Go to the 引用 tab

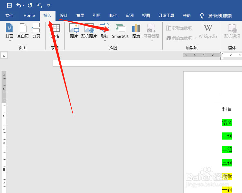pyautogui.click(x=96, y=16)
